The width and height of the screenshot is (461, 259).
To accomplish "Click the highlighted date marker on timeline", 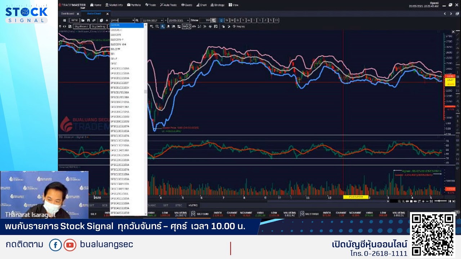I will 355,197.
